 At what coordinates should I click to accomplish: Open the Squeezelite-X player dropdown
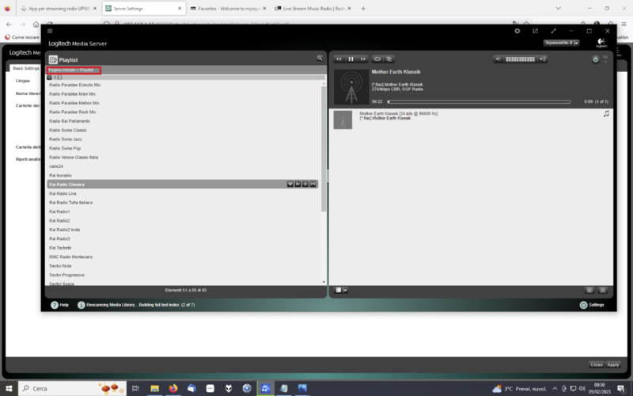(562, 43)
